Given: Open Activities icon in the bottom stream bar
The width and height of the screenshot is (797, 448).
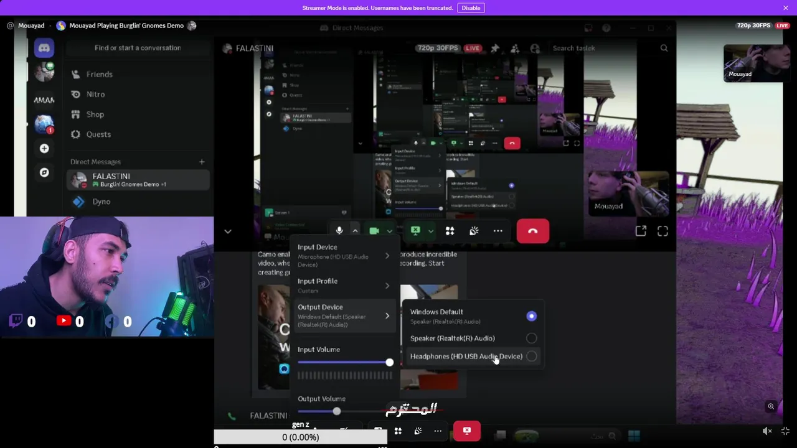Looking at the screenshot, I should point(398,431).
